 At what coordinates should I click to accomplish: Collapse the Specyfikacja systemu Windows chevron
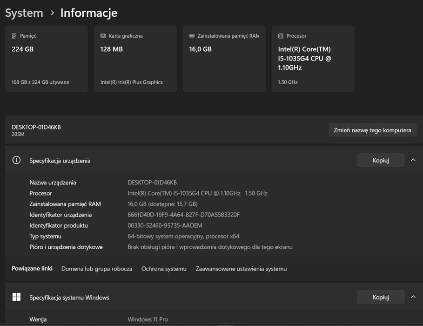pos(413,297)
